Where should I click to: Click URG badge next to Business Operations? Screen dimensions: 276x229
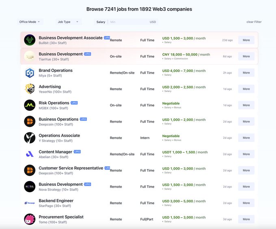point(83,119)
